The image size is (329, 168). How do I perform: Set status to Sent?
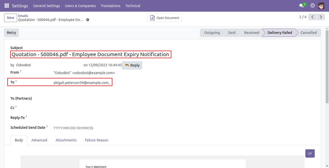click(x=232, y=33)
